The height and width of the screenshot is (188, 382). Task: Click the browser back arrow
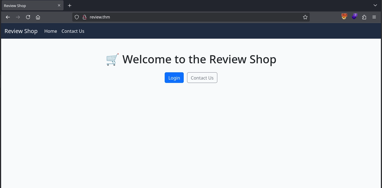[8, 17]
